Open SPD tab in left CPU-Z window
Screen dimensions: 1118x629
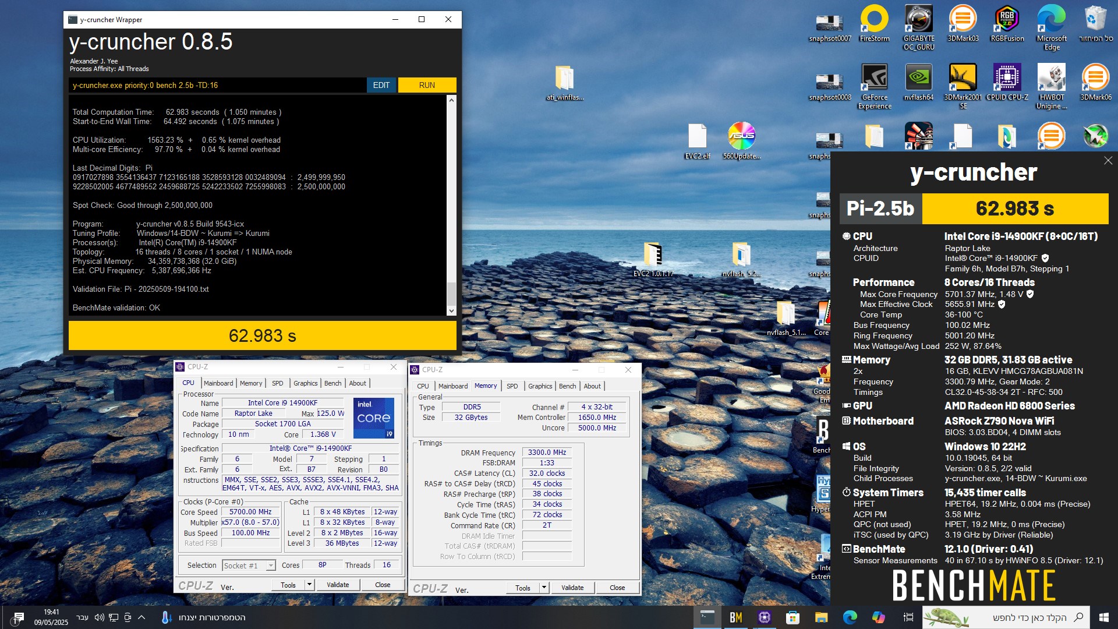coord(278,383)
